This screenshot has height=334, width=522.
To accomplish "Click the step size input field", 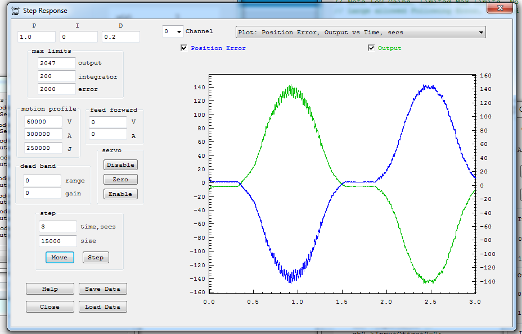I will 57,241.
